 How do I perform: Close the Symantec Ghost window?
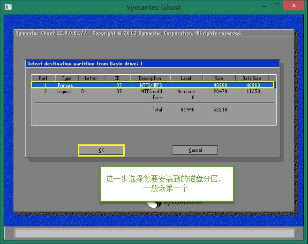click(x=293, y=5)
